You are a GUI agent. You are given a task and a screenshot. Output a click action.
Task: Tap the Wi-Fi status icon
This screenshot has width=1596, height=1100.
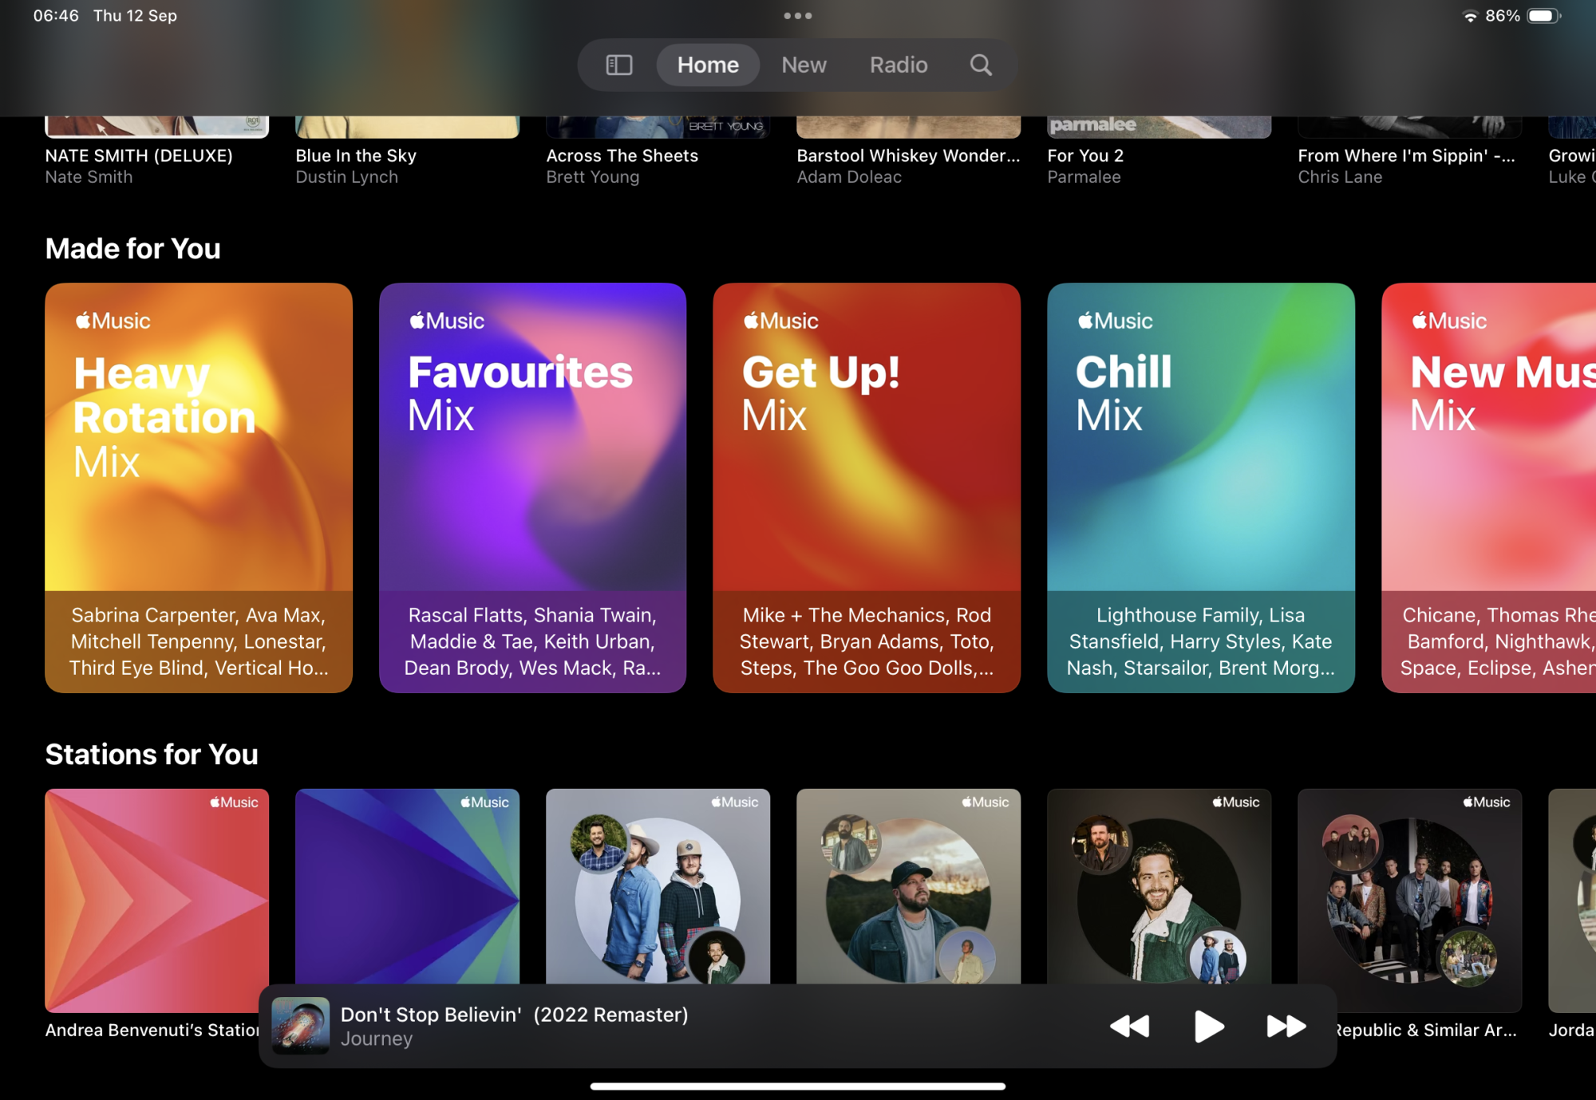point(1469,16)
